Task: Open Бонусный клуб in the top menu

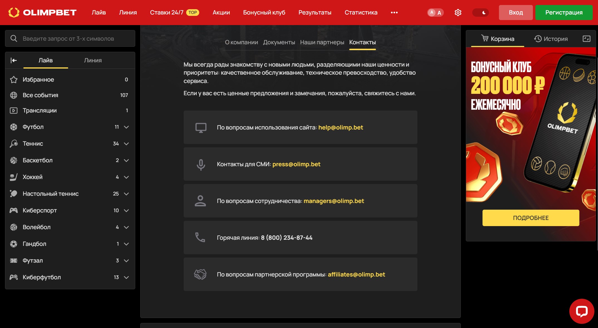Action: [264, 13]
